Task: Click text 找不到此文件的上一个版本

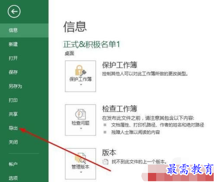Action: [139, 162]
